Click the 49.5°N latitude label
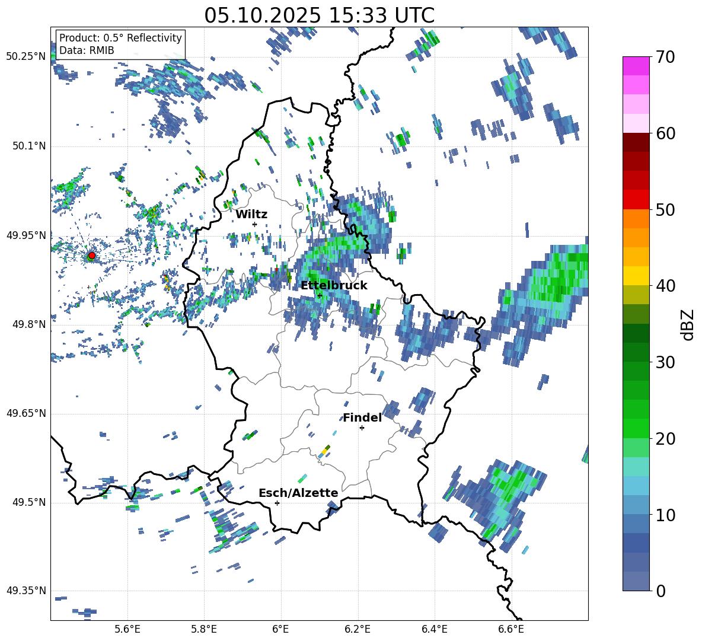Image resolution: width=702 pixels, height=641 pixels. pos(29,502)
